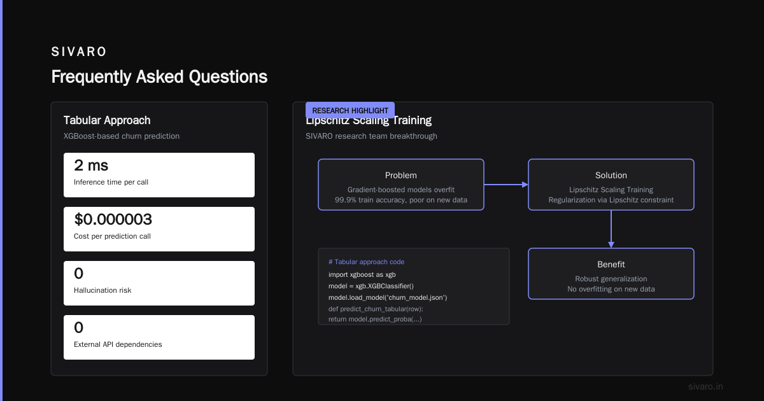
Task: Click the $0.000003 value
Action: [113, 220]
